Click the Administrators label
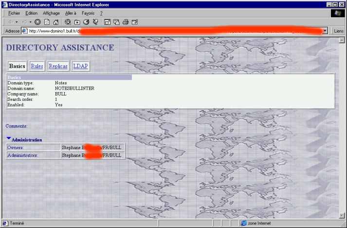This screenshot has width=347, height=228. [22, 155]
